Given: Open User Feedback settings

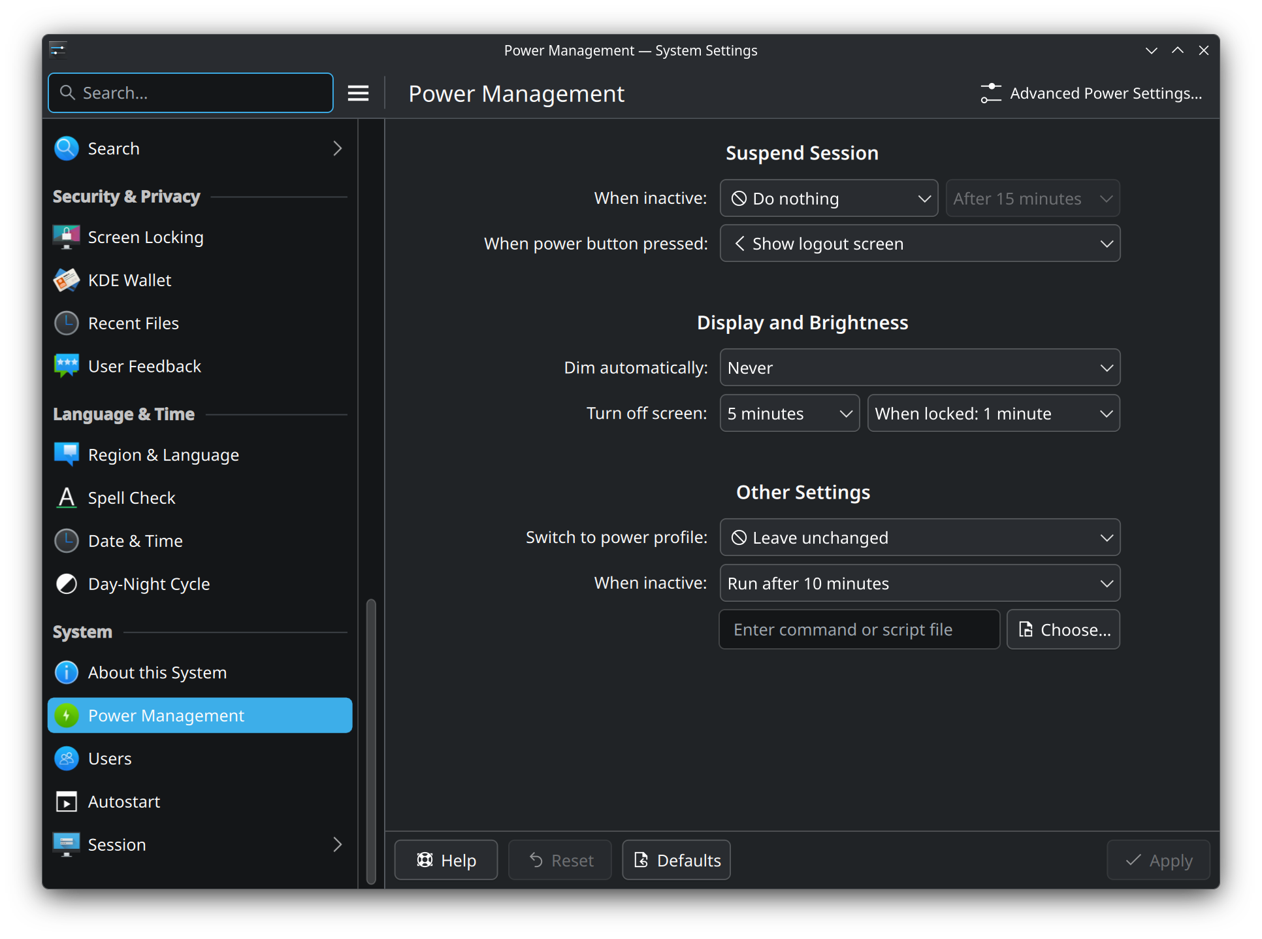Looking at the screenshot, I should 144,367.
